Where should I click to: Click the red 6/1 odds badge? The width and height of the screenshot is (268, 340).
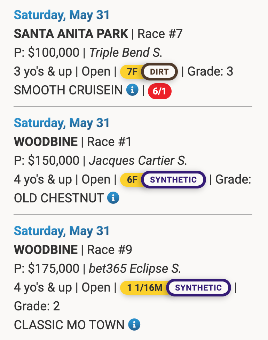pos(160,91)
